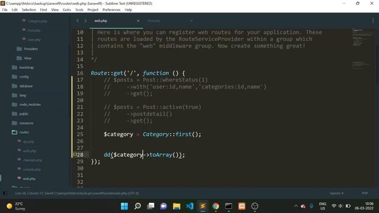This screenshot has width=379, height=213.
Task: Click Sublime Text taskbar icon
Action: tap(203, 206)
